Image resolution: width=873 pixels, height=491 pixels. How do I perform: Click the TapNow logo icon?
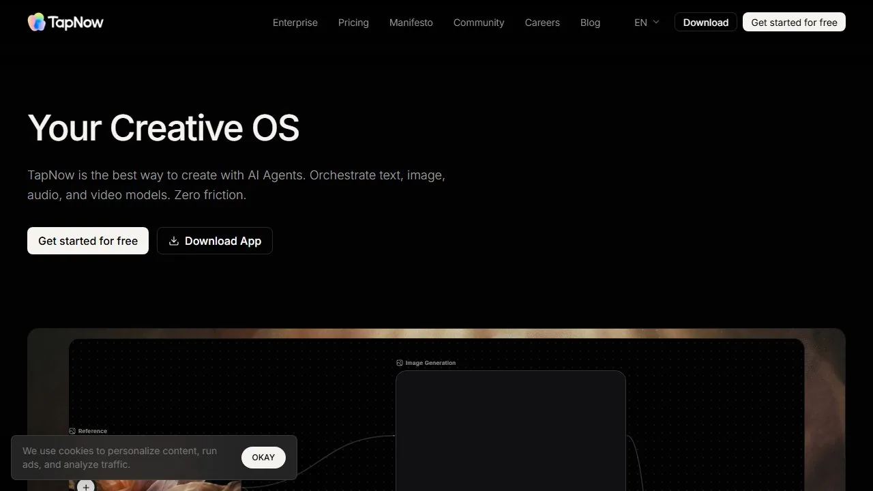tap(37, 22)
